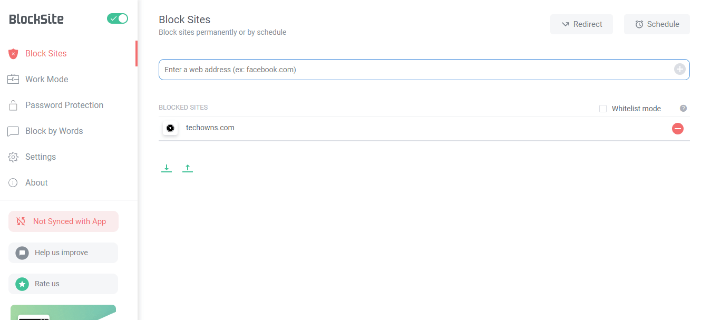Viewport: 701px width, 320px height.
Task: Click the Whitelist mode help question icon
Action: 683,109
